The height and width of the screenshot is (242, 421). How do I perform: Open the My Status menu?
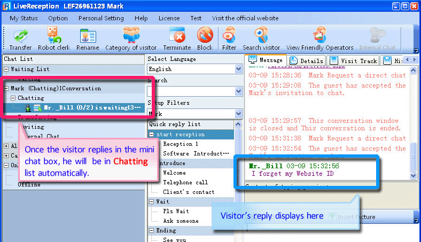coord(24,18)
